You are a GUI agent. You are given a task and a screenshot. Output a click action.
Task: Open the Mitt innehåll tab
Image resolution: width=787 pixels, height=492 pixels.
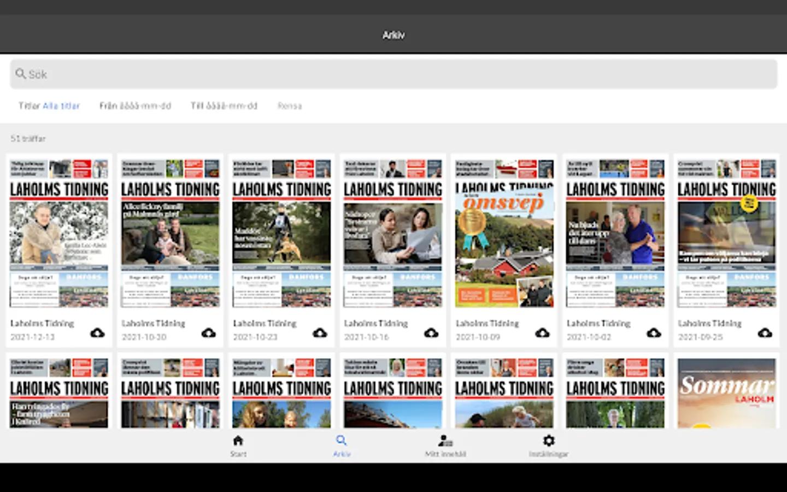point(445,446)
